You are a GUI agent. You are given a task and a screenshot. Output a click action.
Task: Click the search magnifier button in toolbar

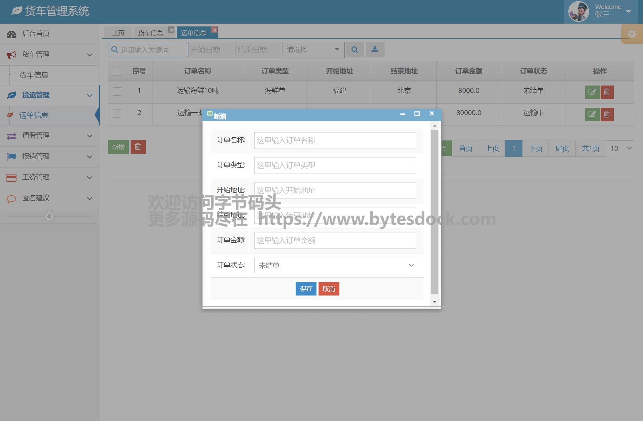pos(354,50)
